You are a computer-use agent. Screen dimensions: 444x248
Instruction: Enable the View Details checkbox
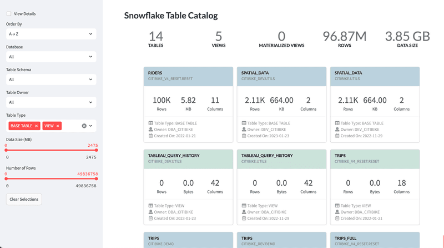(9, 13)
